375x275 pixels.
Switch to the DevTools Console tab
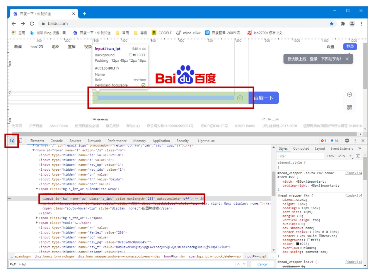57,141
